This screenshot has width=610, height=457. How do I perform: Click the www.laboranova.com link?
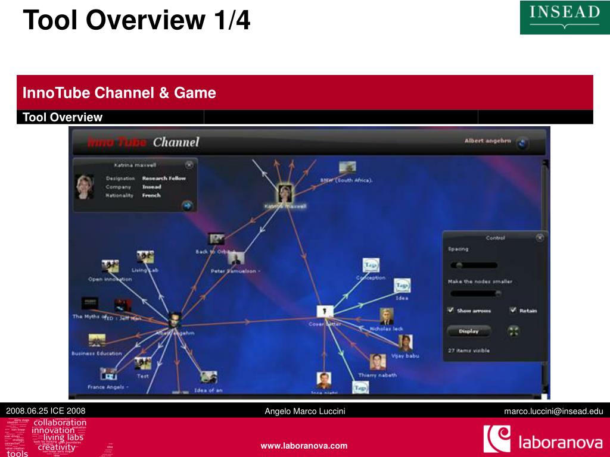[x=304, y=446]
